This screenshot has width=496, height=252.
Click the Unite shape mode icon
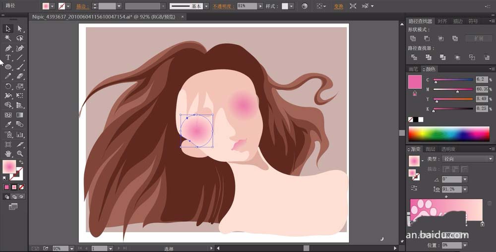[413, 38]
